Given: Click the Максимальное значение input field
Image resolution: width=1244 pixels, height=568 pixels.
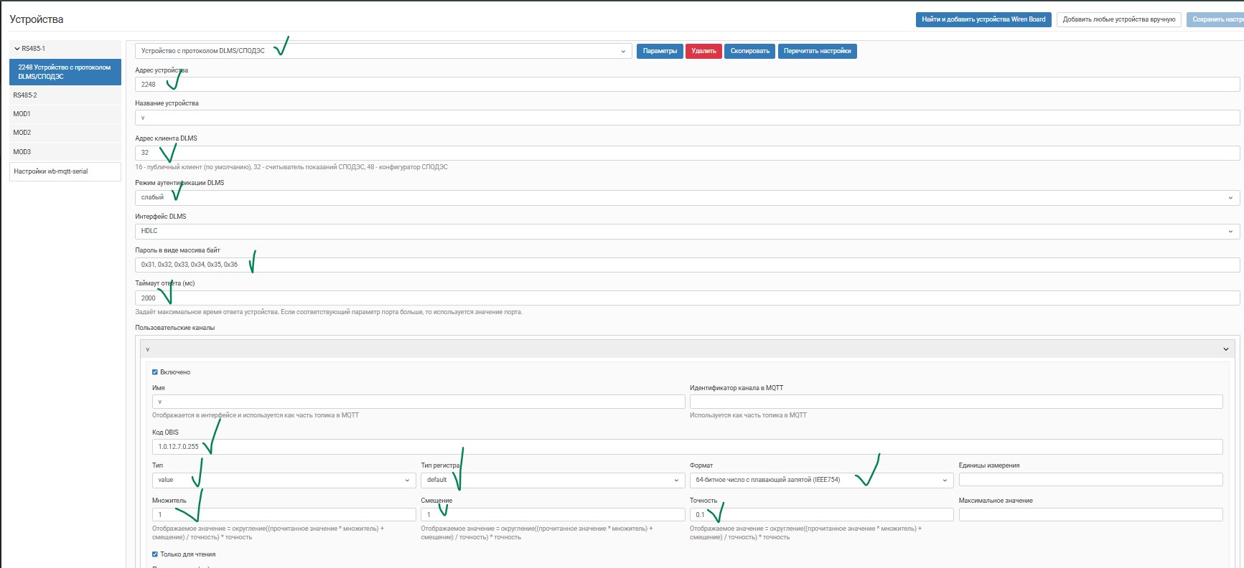Looking at the screenshot, I should [1090, 515].
